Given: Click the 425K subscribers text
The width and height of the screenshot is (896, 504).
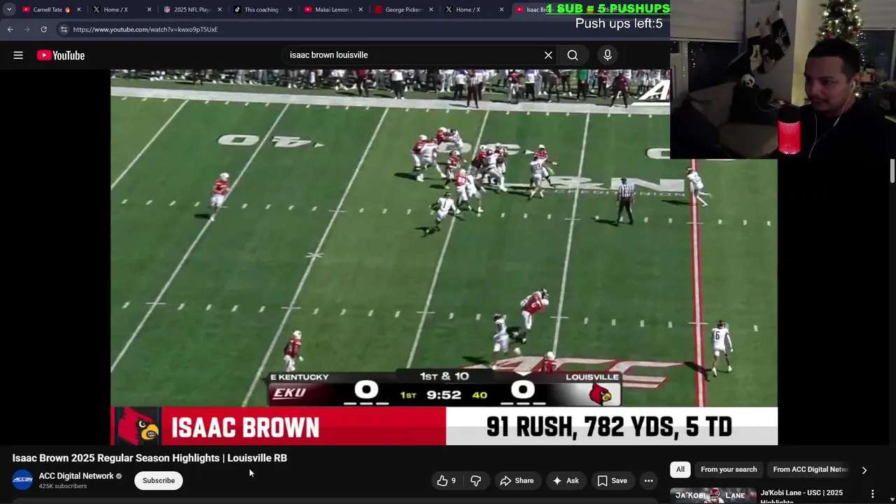Looking at the screenshot, I should [63, 486].
